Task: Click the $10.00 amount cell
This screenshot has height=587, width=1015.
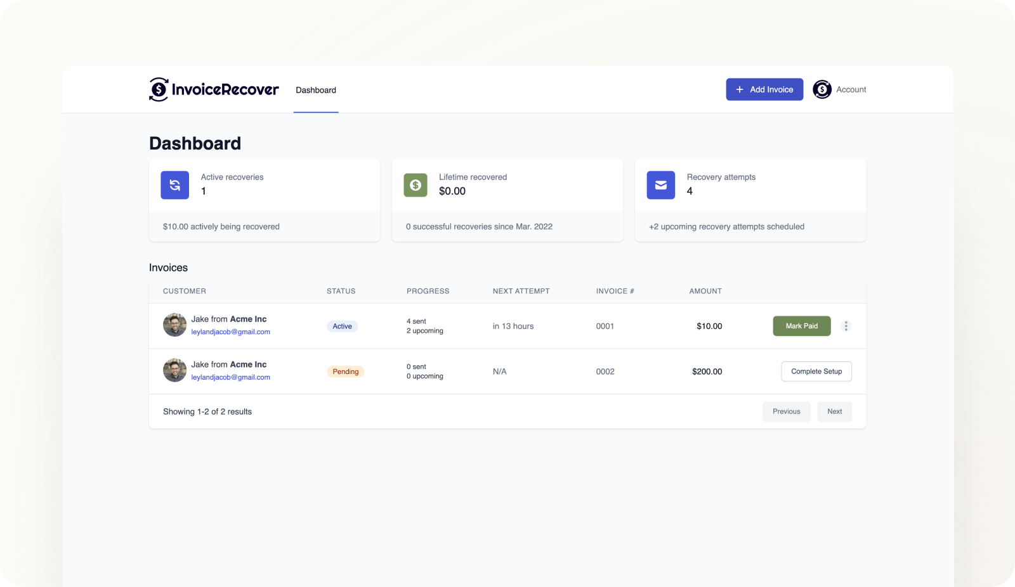Action: pos(709,326)
